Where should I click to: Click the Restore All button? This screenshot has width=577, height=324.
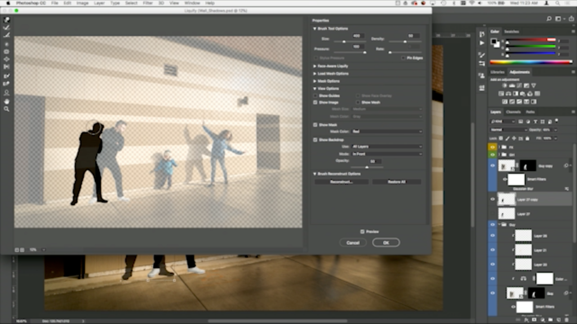click(396, 182)
